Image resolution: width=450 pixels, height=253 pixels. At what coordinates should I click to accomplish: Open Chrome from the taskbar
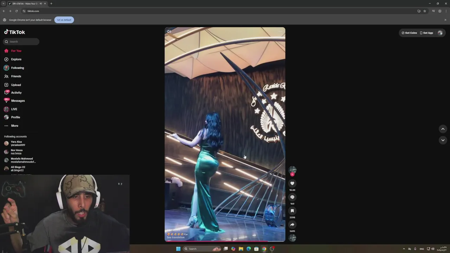[x=264, y=249]
